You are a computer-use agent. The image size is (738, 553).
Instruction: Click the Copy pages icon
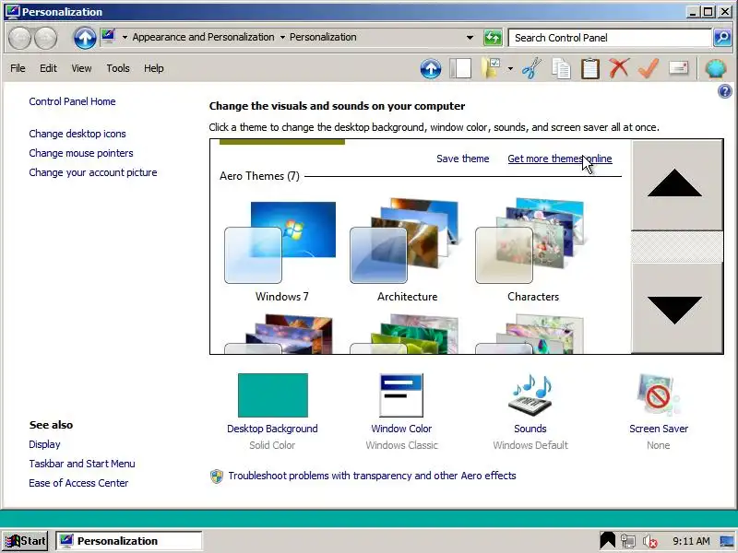561,68
